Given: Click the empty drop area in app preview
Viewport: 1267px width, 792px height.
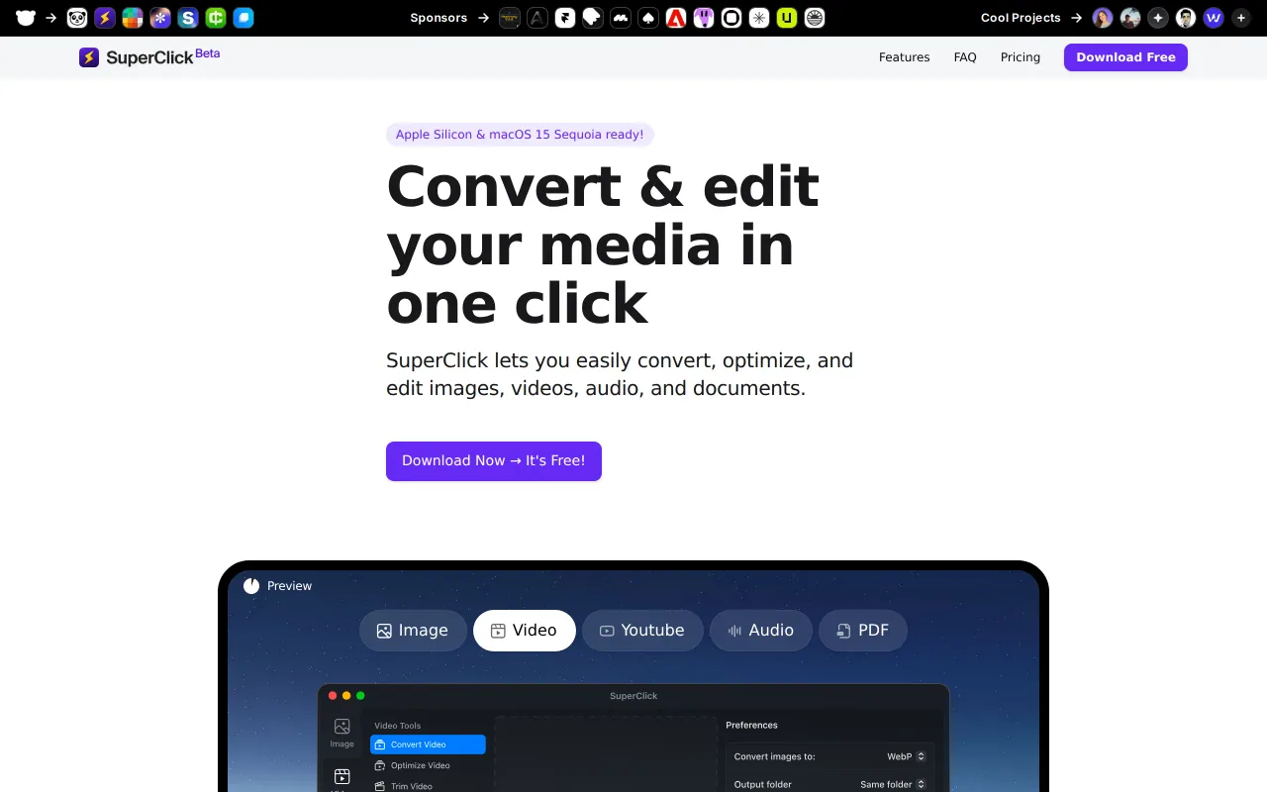Looking at the screenshot, I should tap(606, 754).
